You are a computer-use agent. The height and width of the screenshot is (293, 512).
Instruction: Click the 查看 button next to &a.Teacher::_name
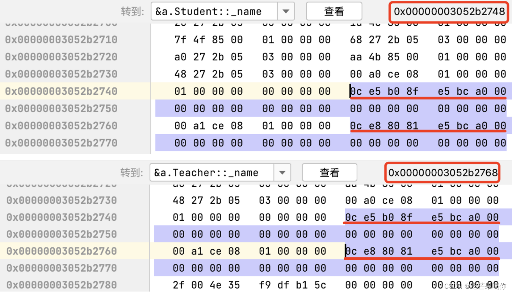tap(330, 173)
